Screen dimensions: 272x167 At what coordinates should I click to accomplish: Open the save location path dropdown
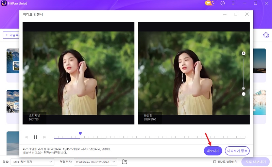click(96, 162)
